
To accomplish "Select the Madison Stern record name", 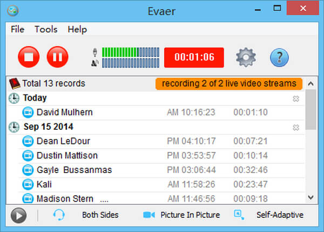I will point(65,198).
